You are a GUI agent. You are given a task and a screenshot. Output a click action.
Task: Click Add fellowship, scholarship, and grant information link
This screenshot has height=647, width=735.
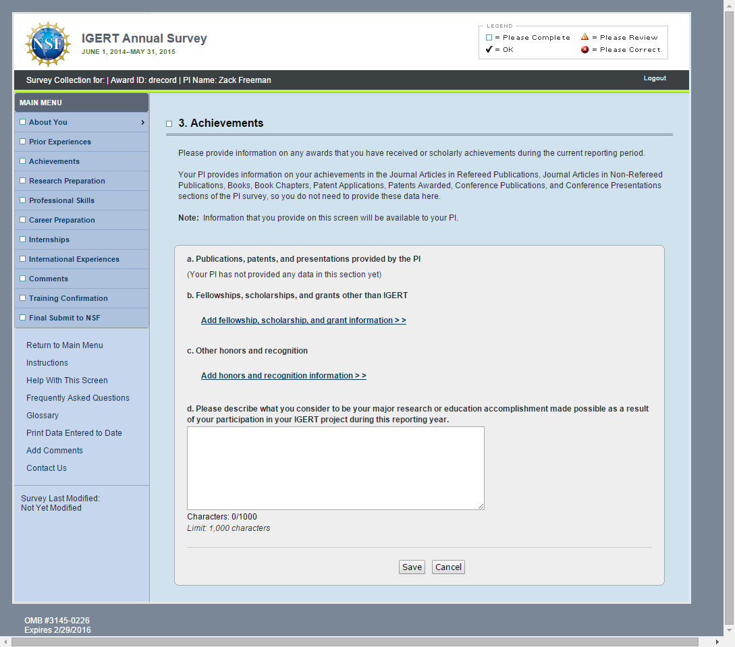303,320
